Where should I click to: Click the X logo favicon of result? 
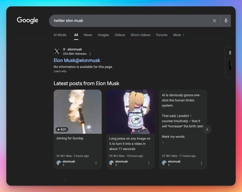(57, 51)
